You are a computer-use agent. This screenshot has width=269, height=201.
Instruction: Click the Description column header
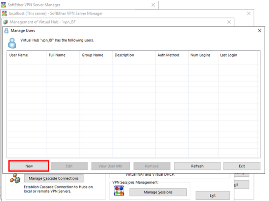coord(124,55)
